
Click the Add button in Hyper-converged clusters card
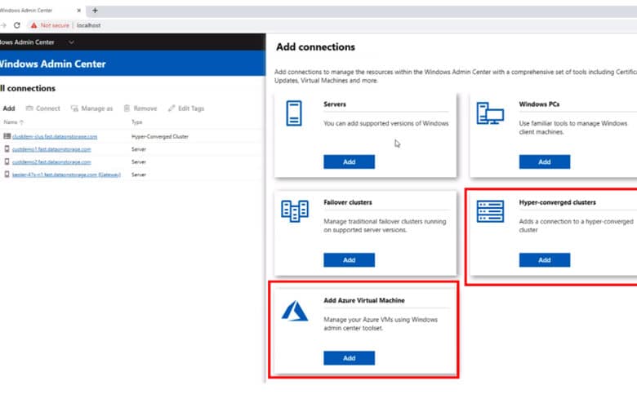545,260
